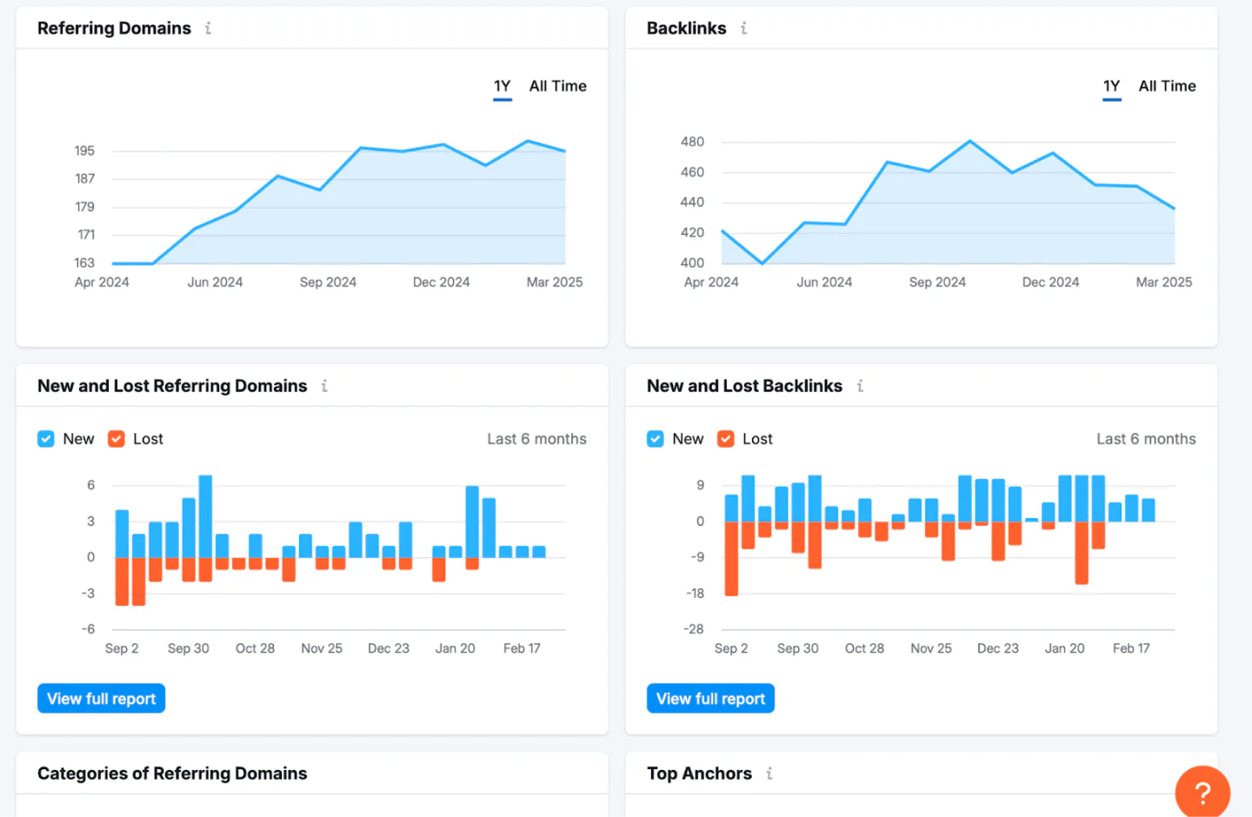Viewport: 1252px width, 817px height.
Task: Click Oct 28 label in New and Lost Backlinks
Action: click(x=864, y=648)
